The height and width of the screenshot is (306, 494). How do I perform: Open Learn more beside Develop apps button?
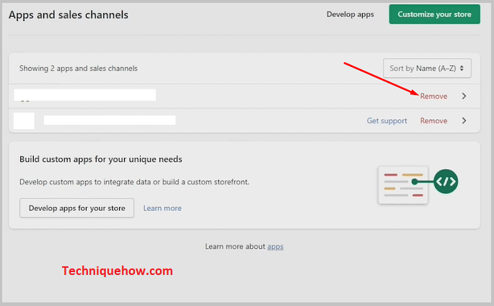click(162, 209)
